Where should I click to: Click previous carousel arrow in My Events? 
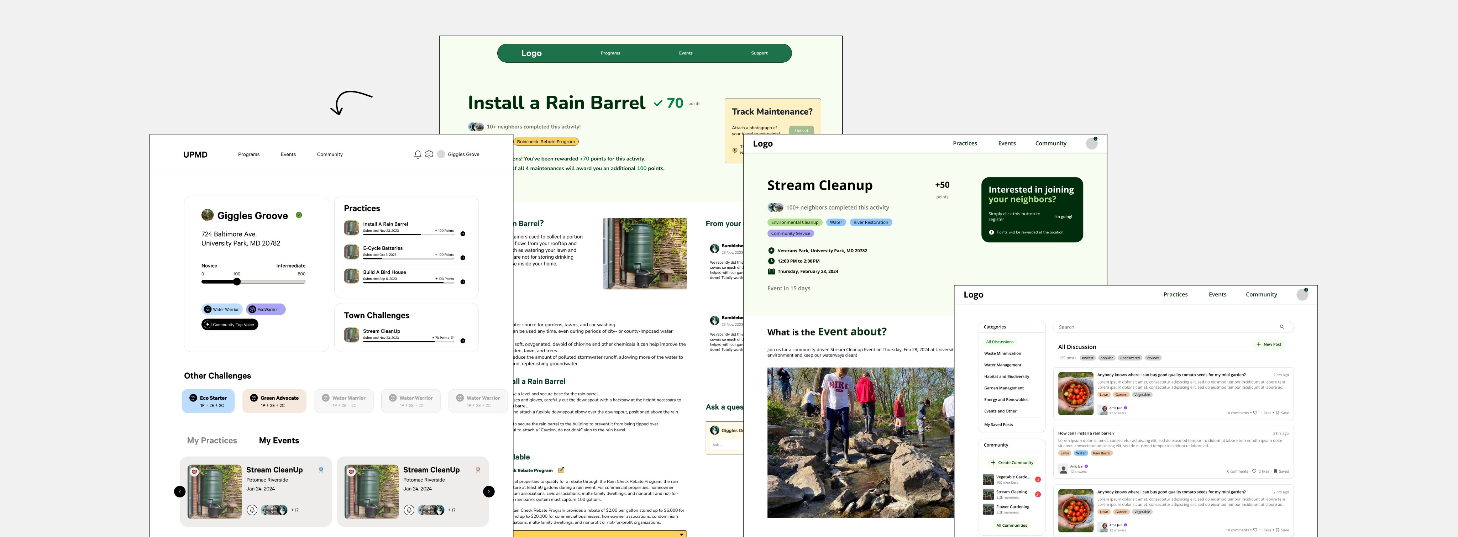[179, 492]
